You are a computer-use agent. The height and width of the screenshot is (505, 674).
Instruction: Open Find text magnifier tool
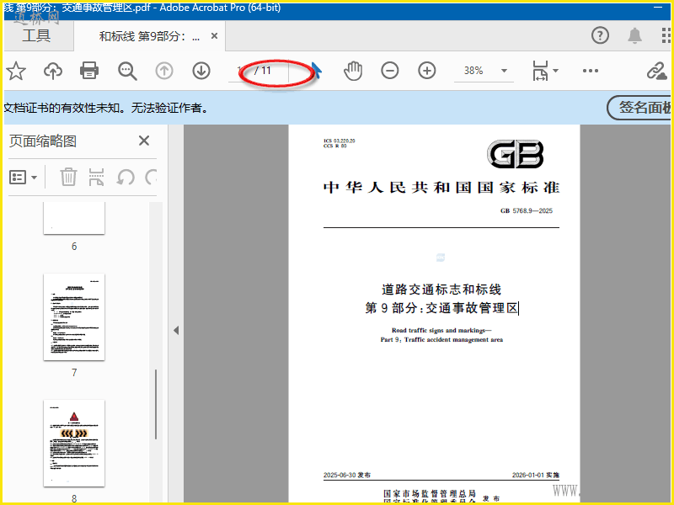point(127,71)
